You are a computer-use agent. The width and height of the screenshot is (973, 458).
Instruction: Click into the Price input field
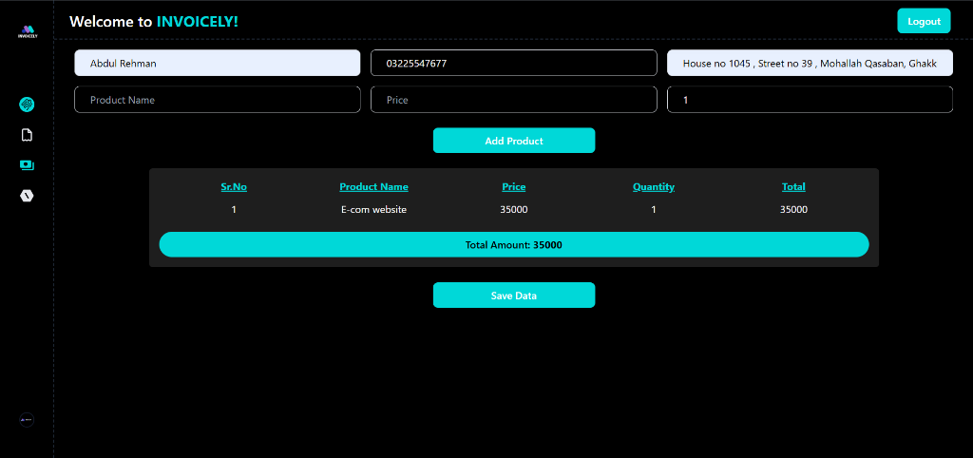click(x=514, y=100)
